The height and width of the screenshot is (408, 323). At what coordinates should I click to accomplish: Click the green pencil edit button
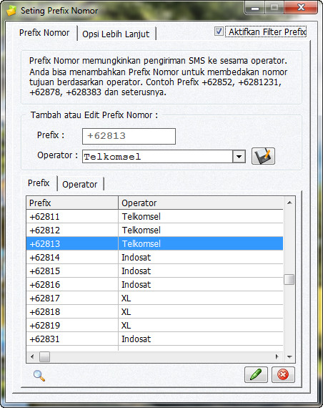pyautogui.click(x=256, y=374)
